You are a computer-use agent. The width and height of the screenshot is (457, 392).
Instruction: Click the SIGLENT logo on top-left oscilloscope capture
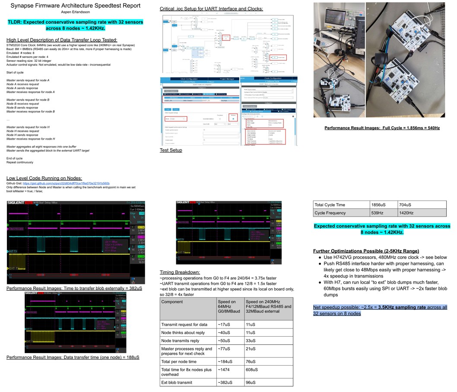(x=16, y=202)
